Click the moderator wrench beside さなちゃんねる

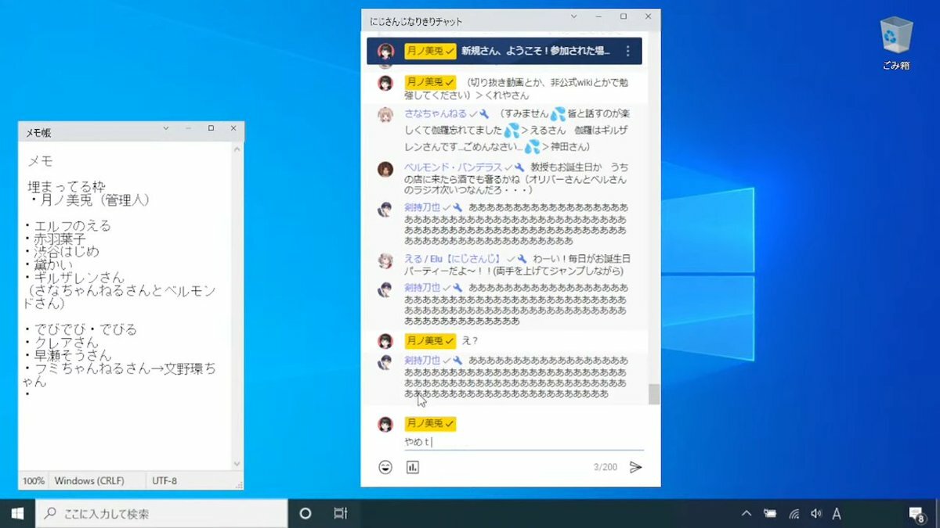(484, 114)
